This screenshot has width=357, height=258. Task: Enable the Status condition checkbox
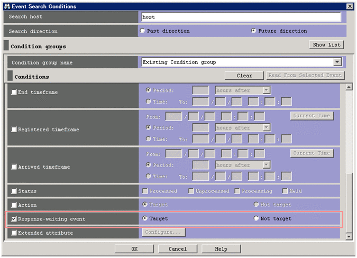pos(14,191)
